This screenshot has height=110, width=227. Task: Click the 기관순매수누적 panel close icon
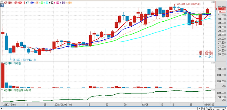(214, 90)
